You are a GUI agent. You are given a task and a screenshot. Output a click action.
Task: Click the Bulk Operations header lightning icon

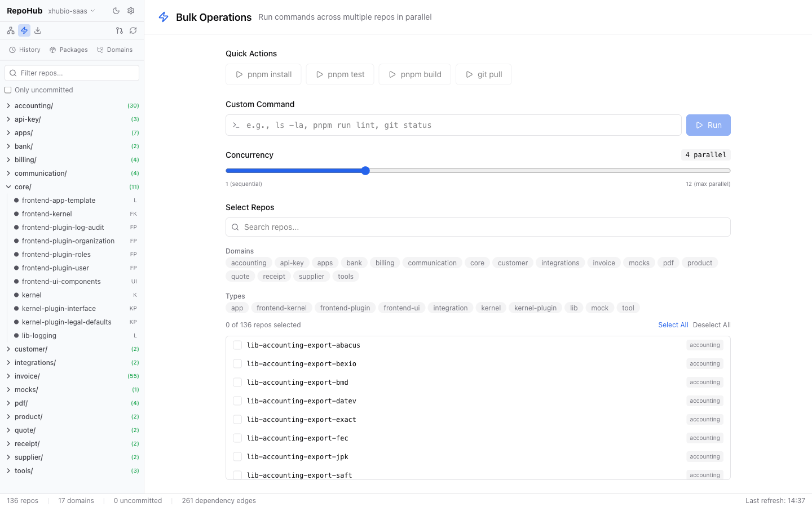pyautogui.click(x=164, y=17)
